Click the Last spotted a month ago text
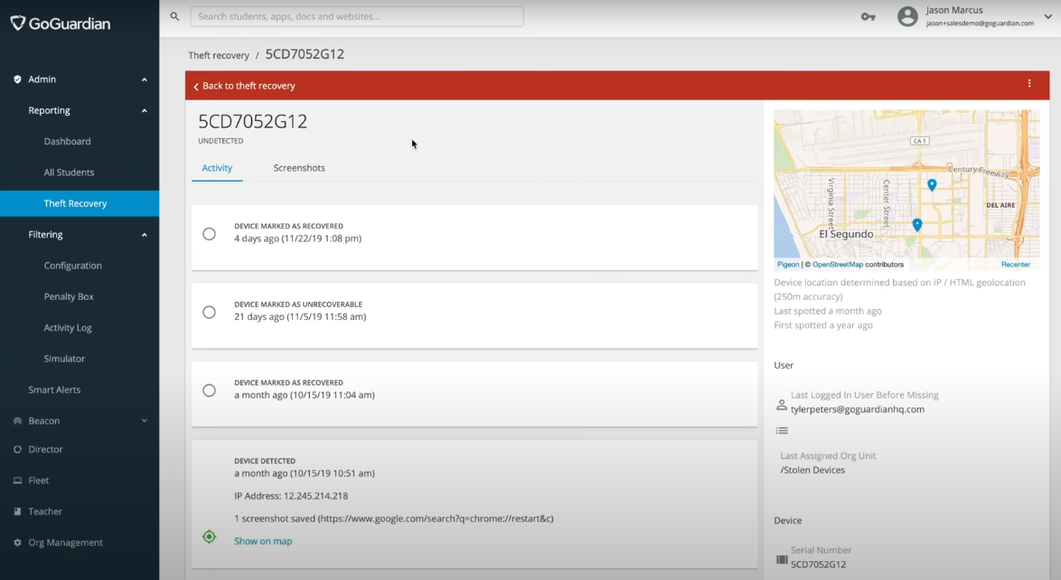The width and height of the screenshot is (1061, 580). 828,312
